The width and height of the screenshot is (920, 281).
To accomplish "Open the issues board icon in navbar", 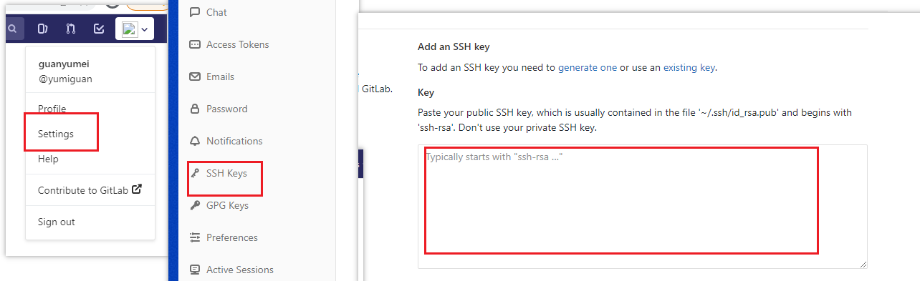I will pyautogui.click(x=43, y=29).
